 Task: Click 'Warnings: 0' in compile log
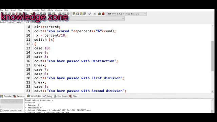33,108
